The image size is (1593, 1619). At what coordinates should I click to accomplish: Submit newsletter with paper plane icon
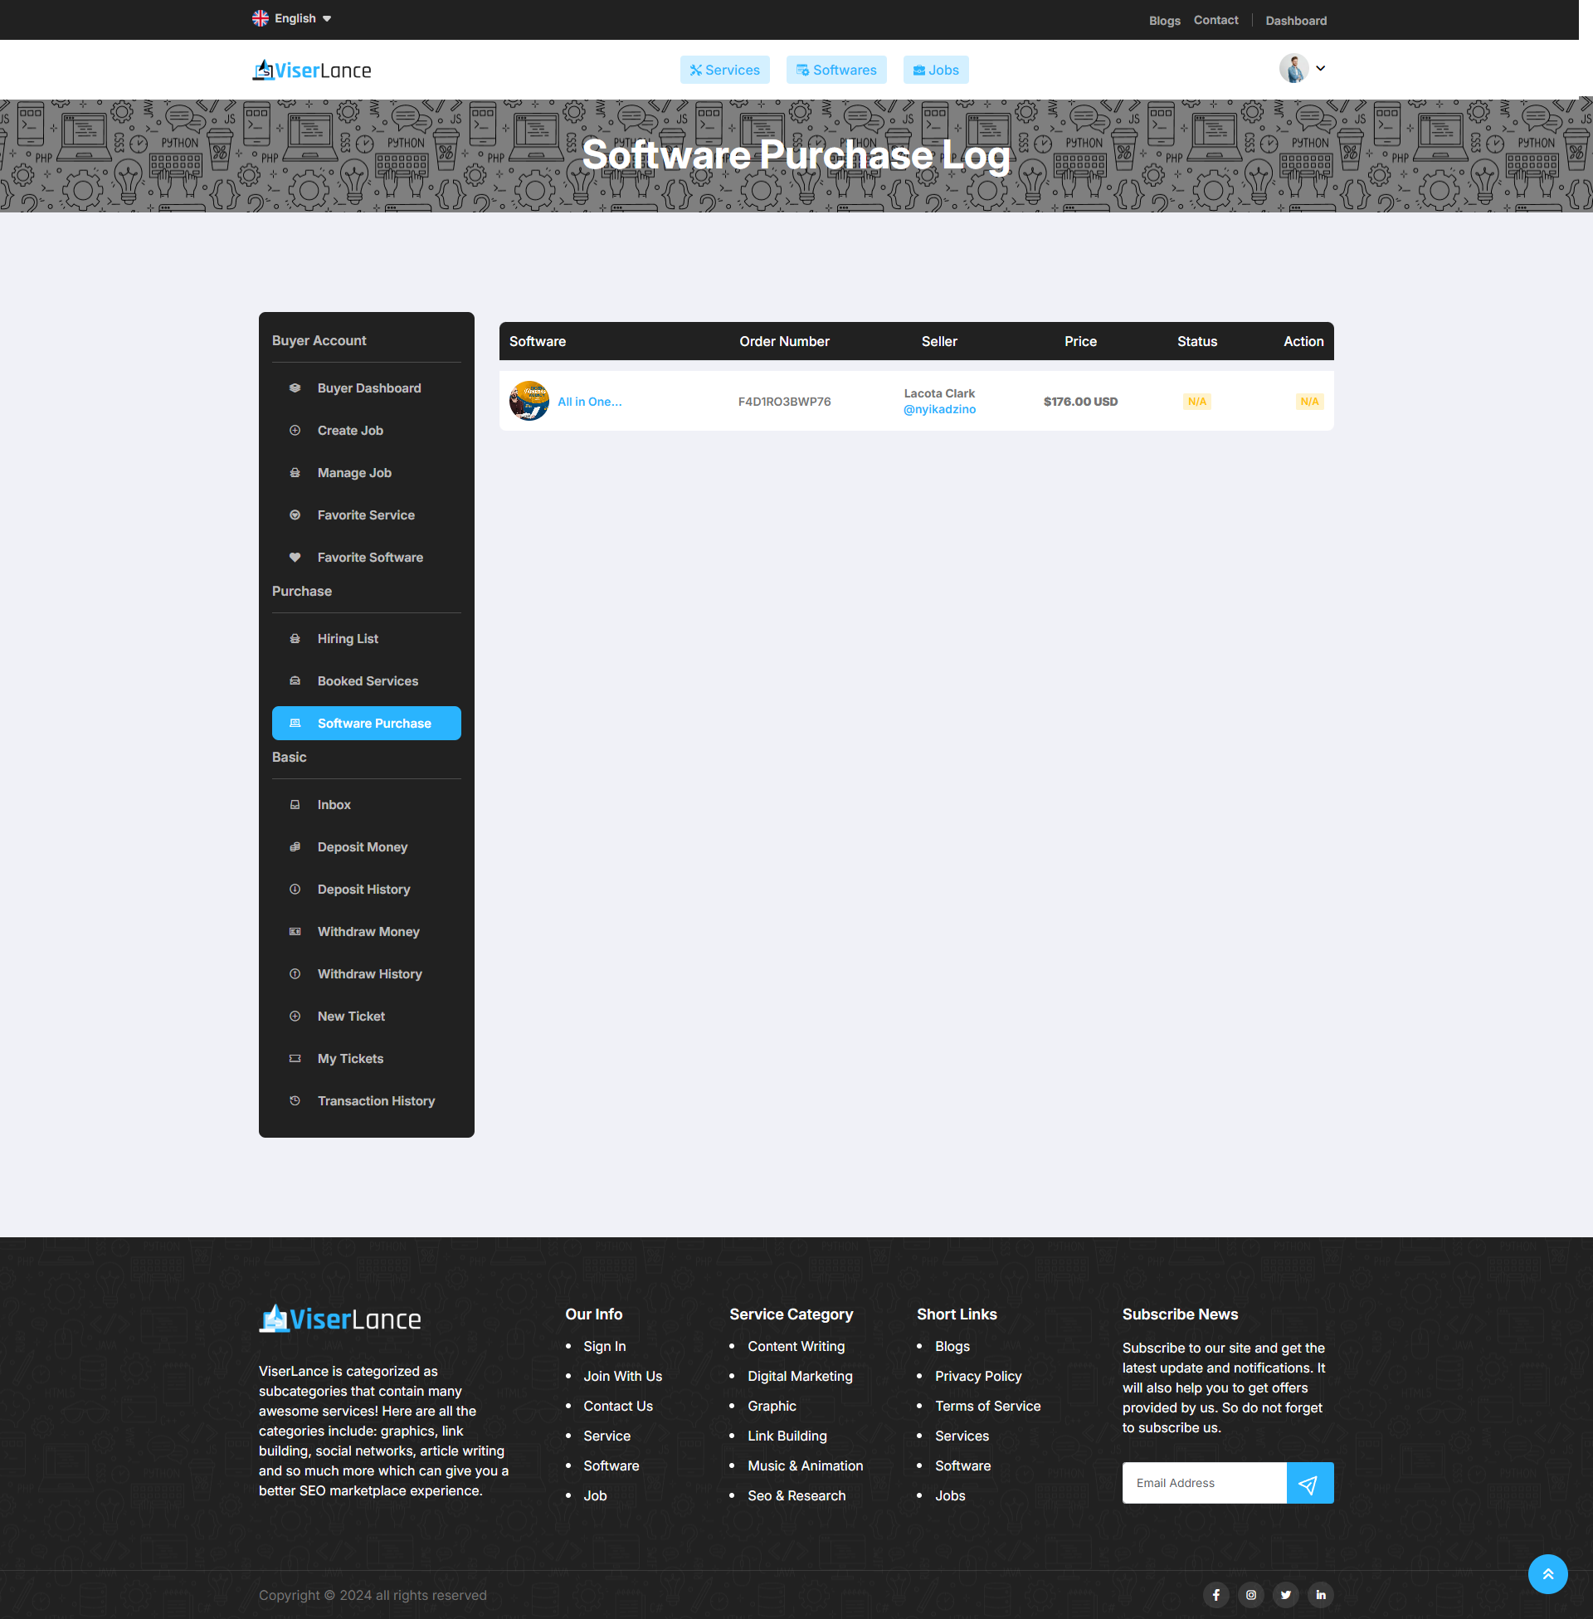pos(1308,1483)
